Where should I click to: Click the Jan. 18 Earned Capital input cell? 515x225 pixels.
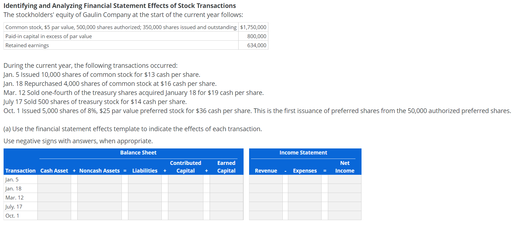coord(227,189)
